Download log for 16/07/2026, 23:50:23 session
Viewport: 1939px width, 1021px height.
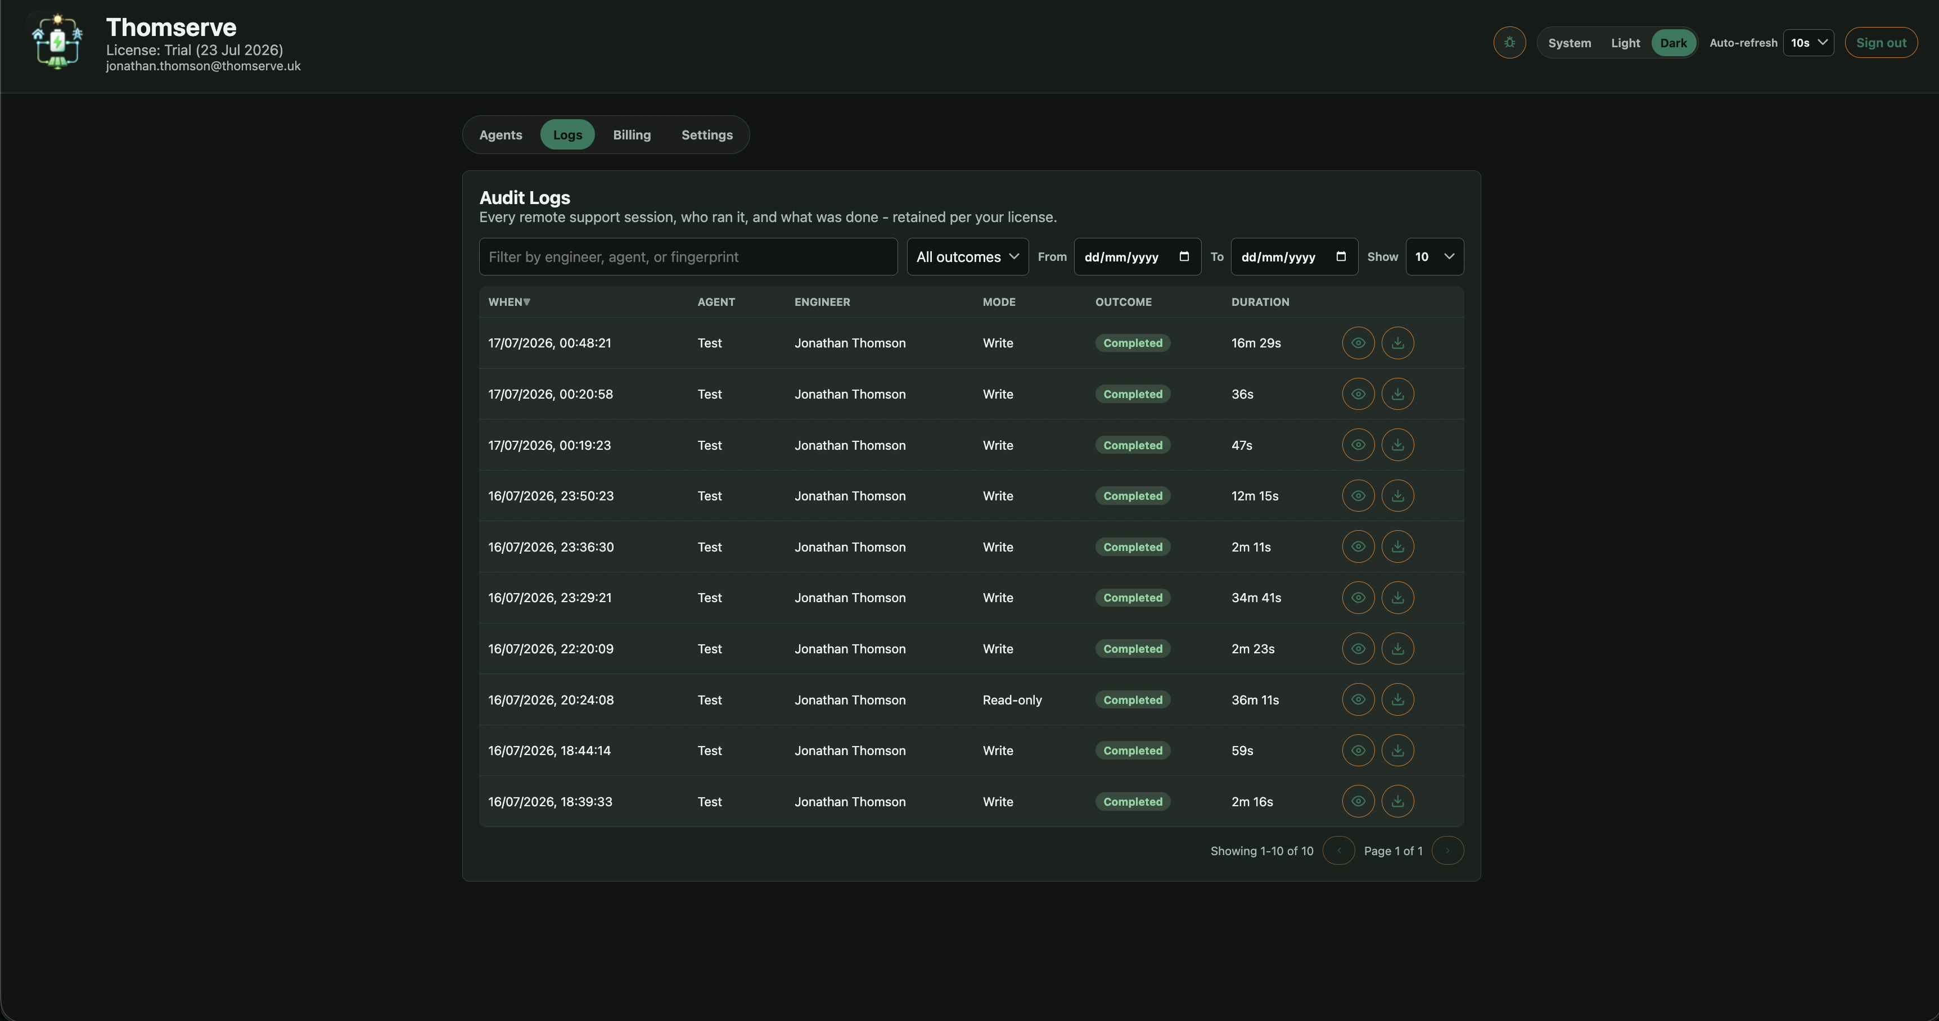point(1397,496)
